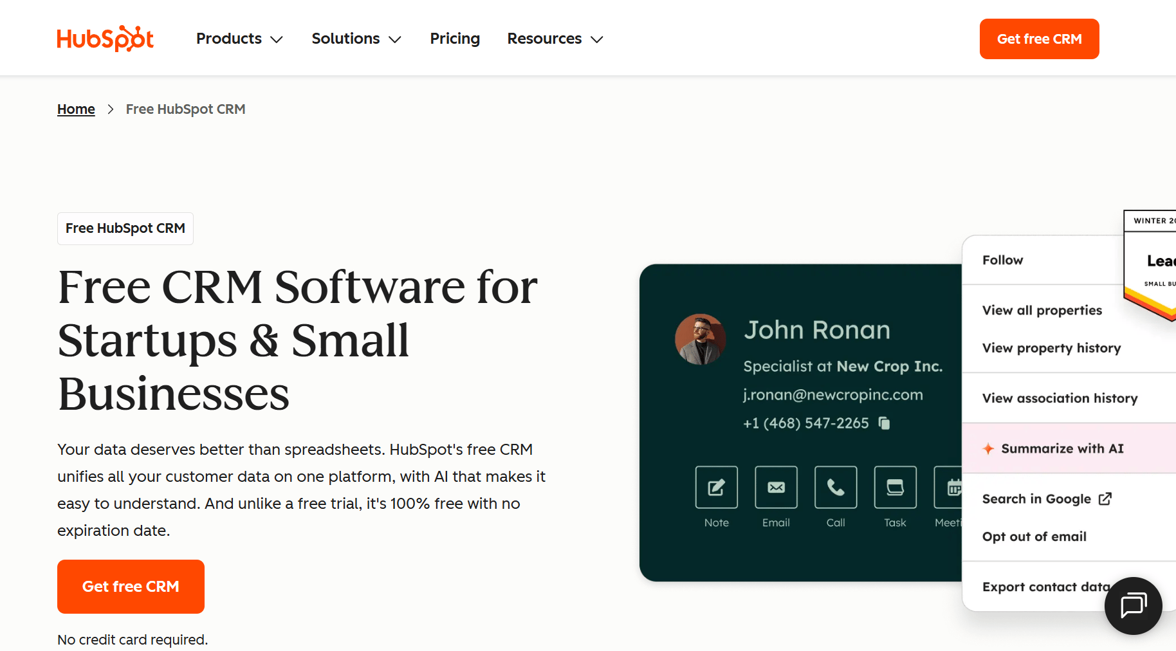Click the Task icon on contact card

[x=895, y=487]
